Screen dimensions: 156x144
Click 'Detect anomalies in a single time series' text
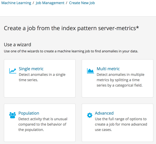tap(42, 77)
